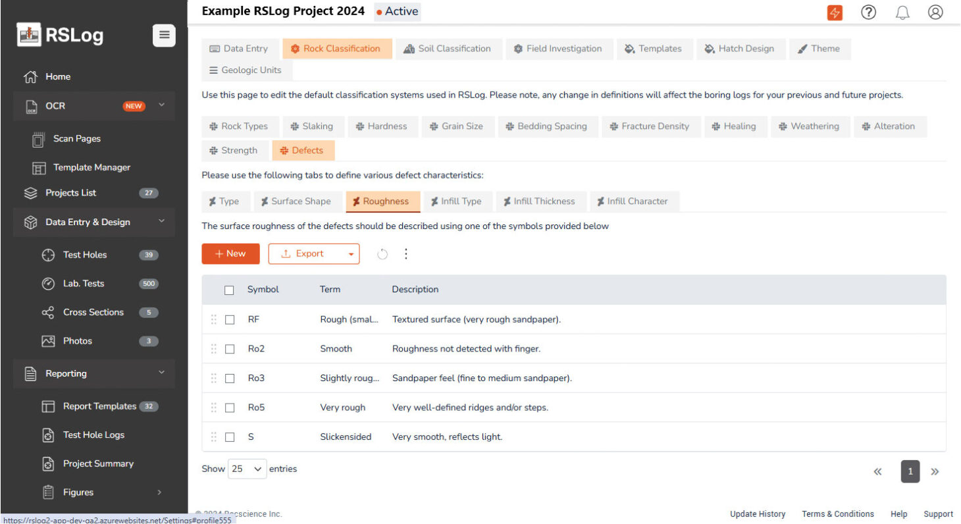Screen dimensions: 961x524
Task: Toggle the sidebar hamburger menu button
Action: [x=164, y=36]
